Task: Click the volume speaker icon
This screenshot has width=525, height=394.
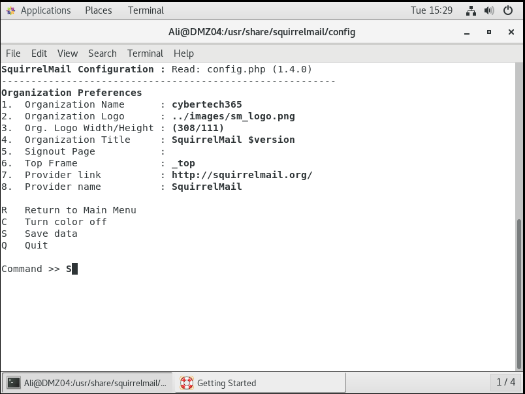Action: click(489, 10)
